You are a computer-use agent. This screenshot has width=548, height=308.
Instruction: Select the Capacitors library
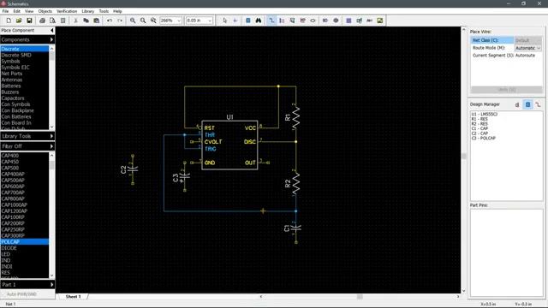point(25,98)
